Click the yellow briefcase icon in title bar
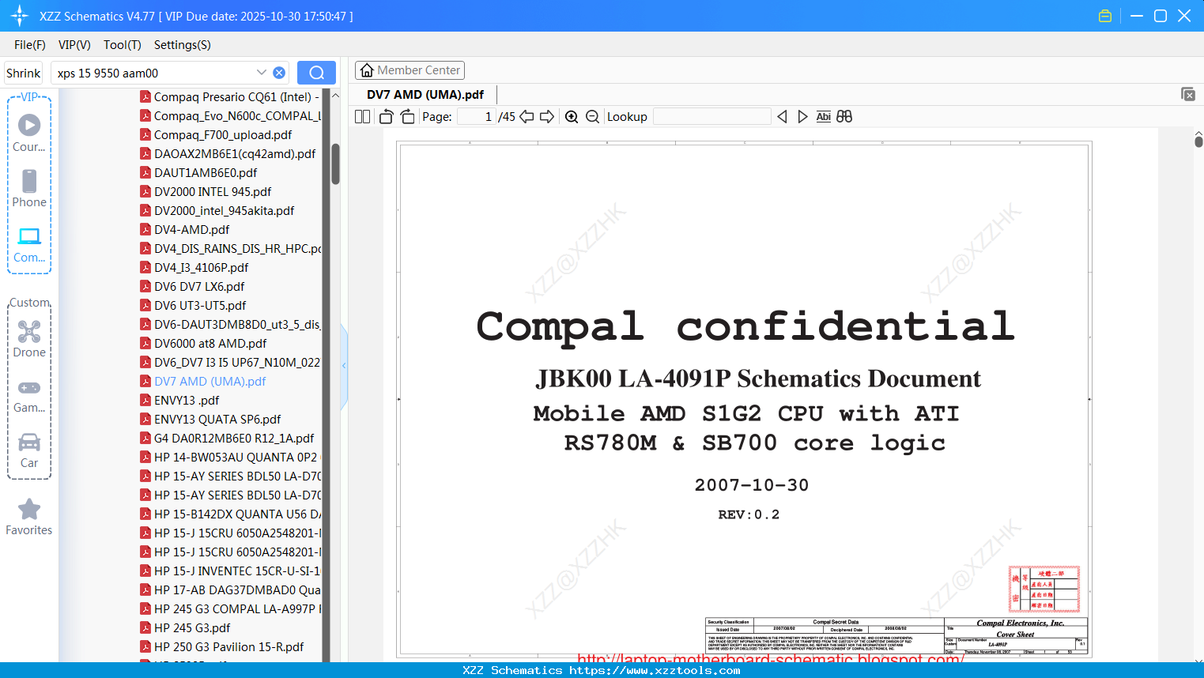This screenshot has height=678, width=1204. [x=1105, y=16]
